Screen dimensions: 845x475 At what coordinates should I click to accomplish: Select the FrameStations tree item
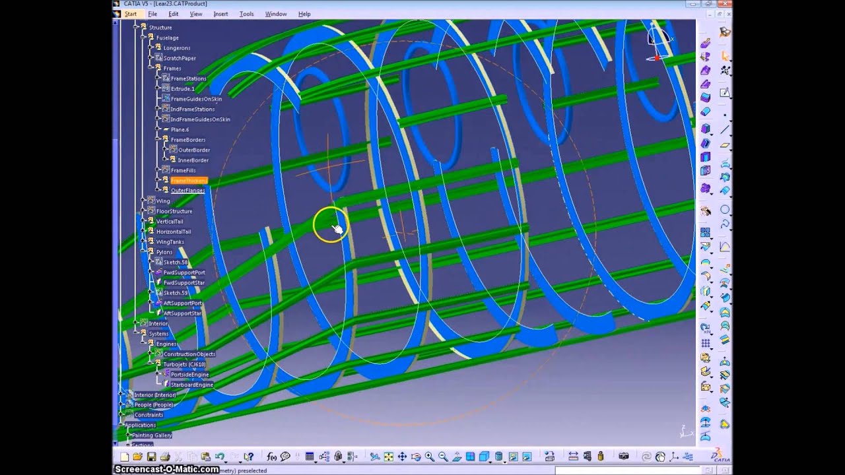pos(189,79)
